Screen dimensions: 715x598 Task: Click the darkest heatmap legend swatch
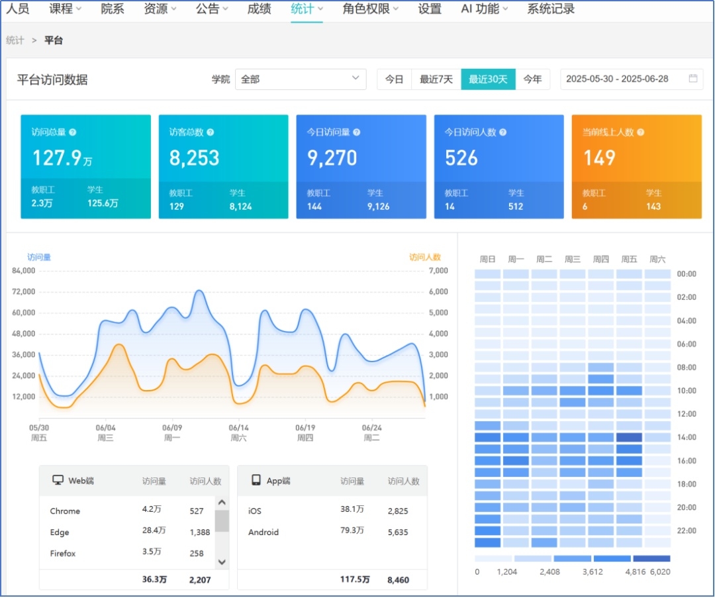tap(651, 558)
